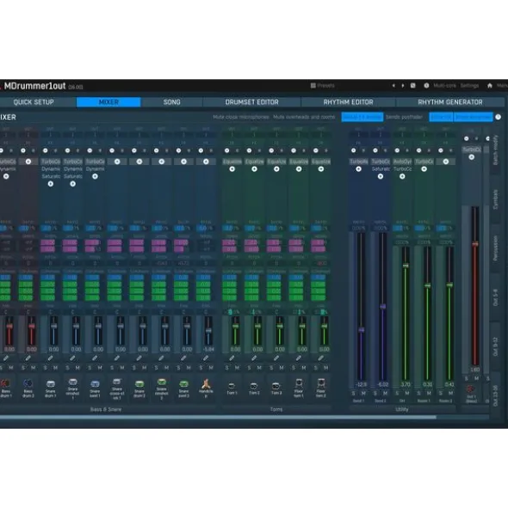The height and width of the screenshot is (508, 508).
Task: Click the Snare swirl 2 instrument icon
Action: [x=183, y=384]
